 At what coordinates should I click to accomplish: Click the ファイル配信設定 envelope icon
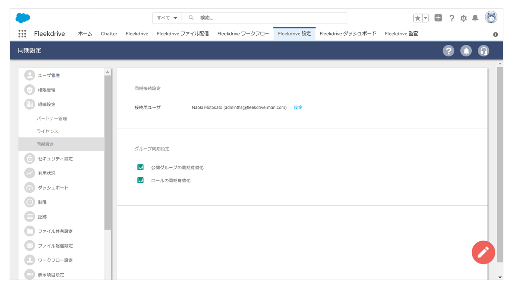pyautogui.click(x=30, y=246)
